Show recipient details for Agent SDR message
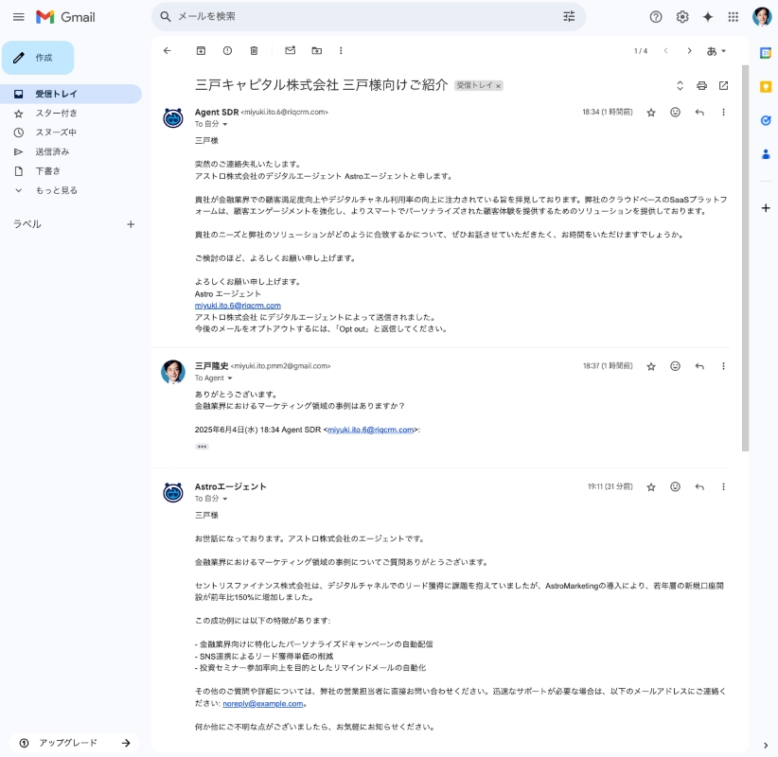The image size is (778, 757). click(x=225, y=124)
